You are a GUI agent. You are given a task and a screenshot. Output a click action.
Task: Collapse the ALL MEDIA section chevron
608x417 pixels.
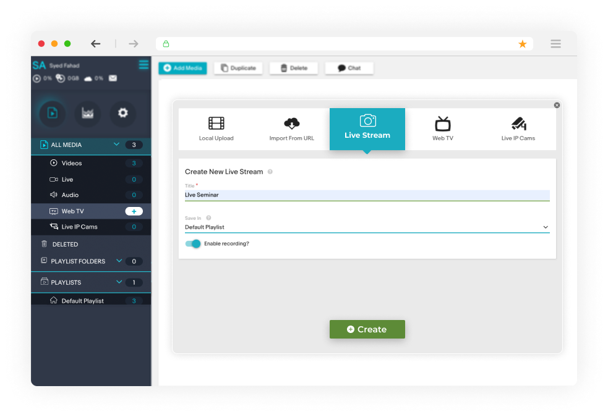(x=116, y=145)
